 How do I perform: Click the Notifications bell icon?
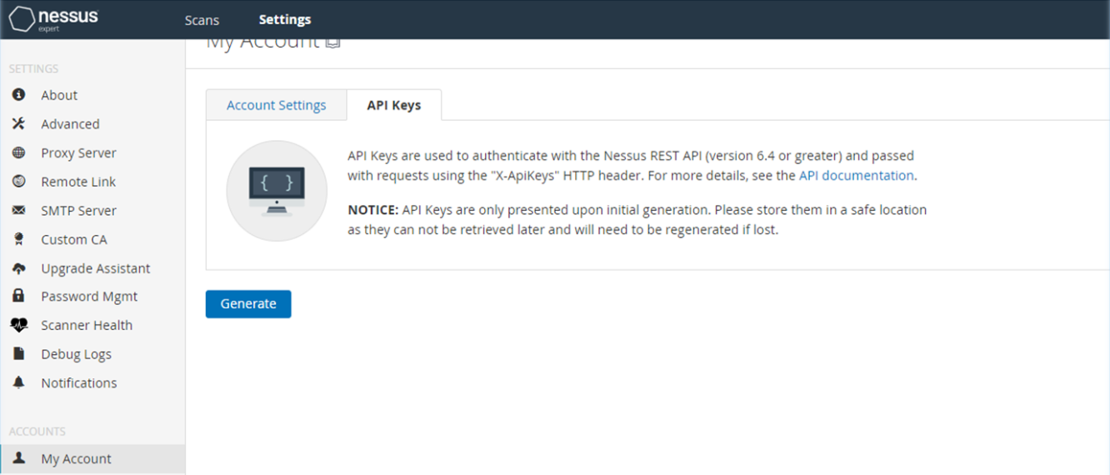pyautogui.click(x=18, y=382)
